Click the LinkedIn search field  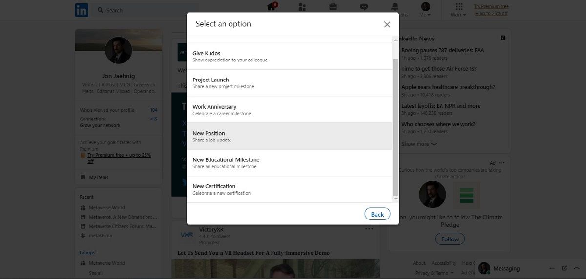146,10
